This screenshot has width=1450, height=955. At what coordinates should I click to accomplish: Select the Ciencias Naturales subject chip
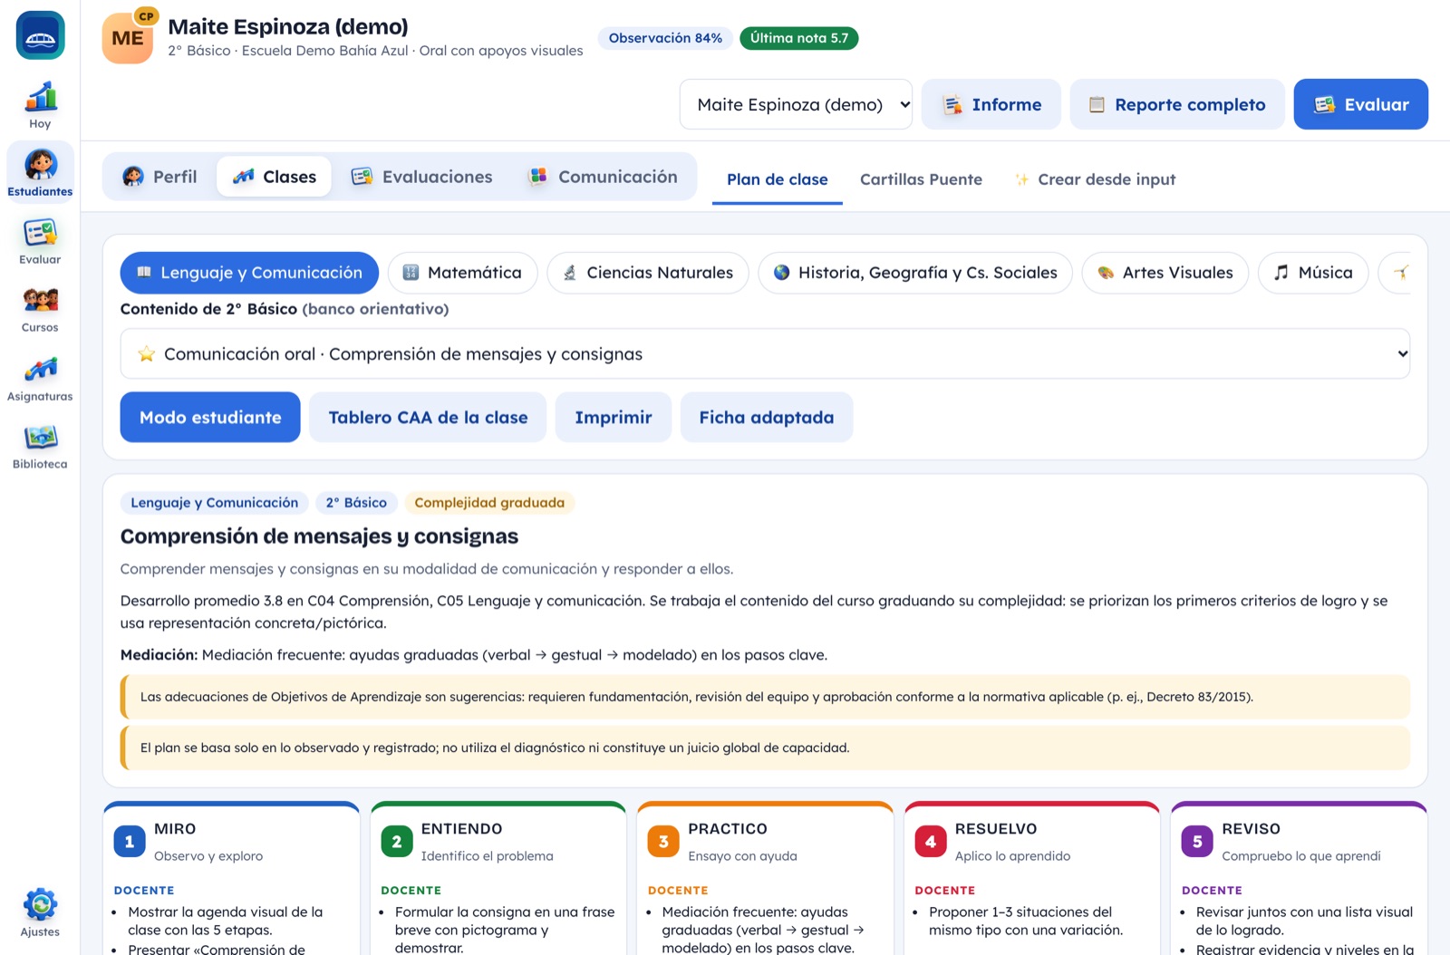(x=648, y=273)
